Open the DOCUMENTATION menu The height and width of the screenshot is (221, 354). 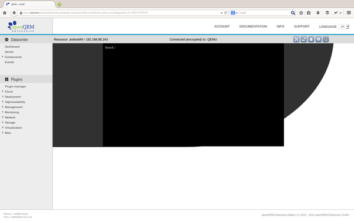click(x=253, y=27)
